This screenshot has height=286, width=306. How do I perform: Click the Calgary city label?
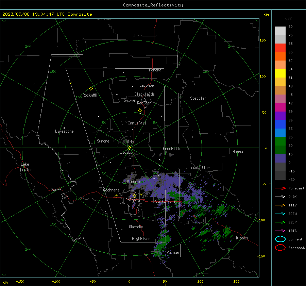(x=133, y=200)
